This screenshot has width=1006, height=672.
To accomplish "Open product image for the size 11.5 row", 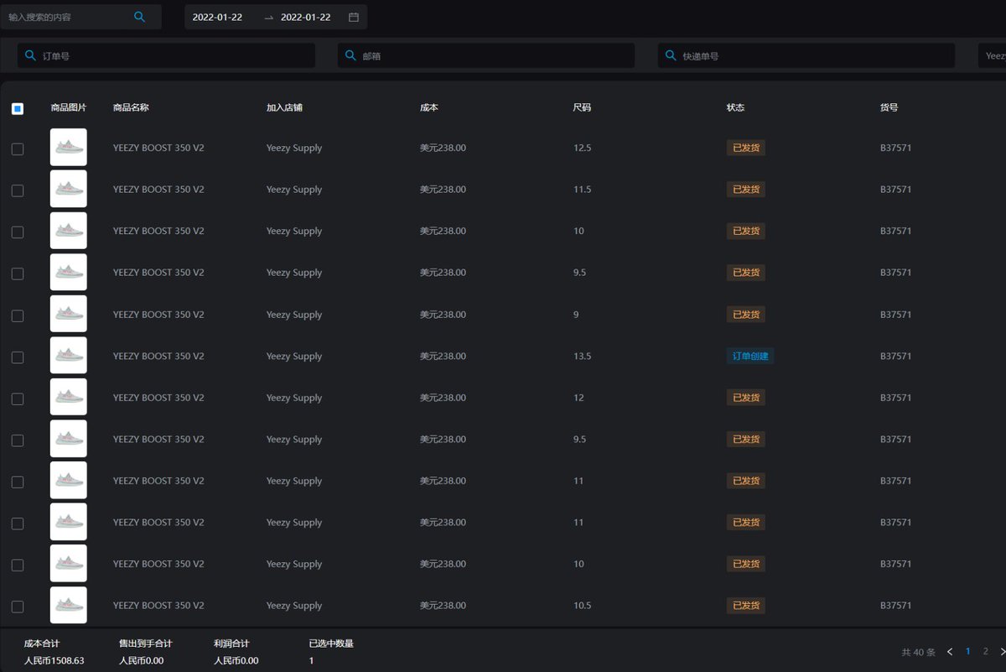I will [69, 190].
